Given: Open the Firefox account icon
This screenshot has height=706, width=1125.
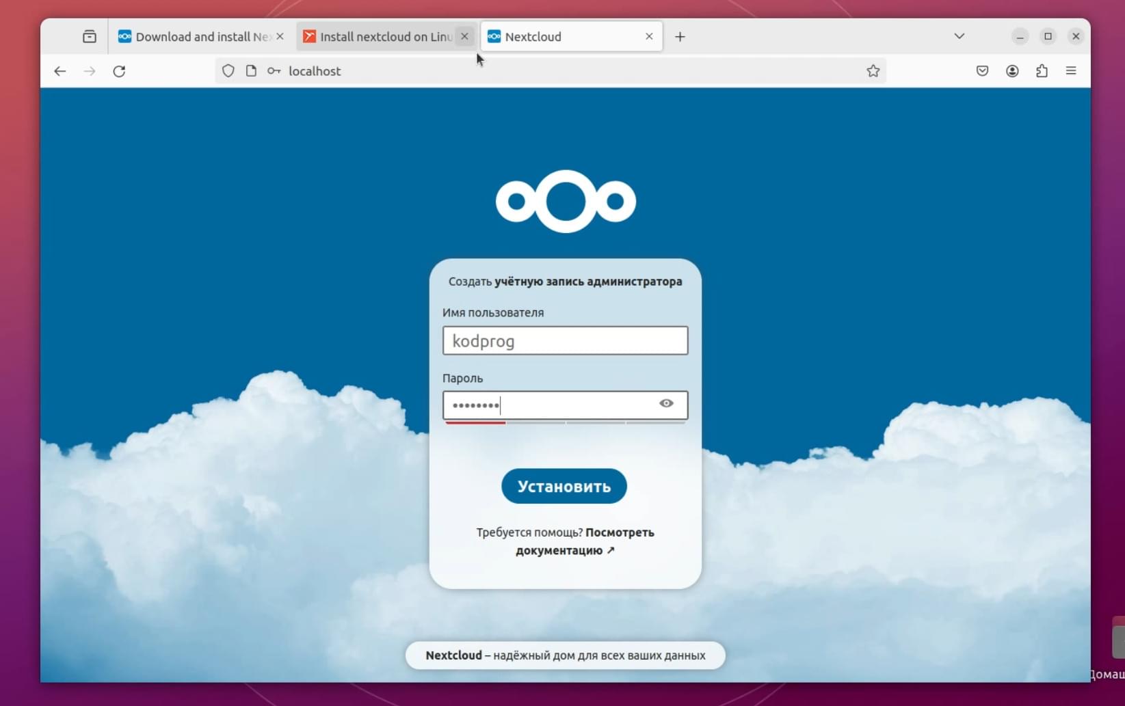Looking at the screenshot, I should pos(1012,71).
